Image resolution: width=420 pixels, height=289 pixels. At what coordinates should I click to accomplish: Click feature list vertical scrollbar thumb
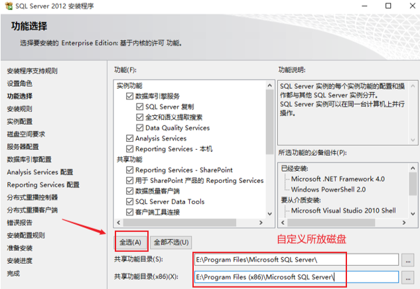pos(270,122)
